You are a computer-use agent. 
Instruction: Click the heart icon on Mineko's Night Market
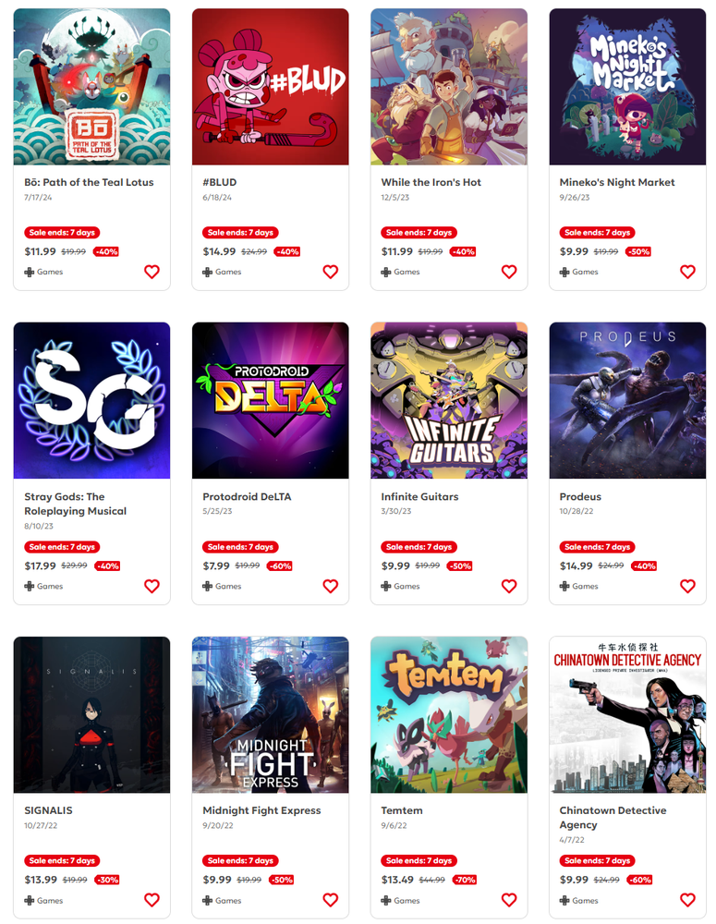[x=687, y=272]
